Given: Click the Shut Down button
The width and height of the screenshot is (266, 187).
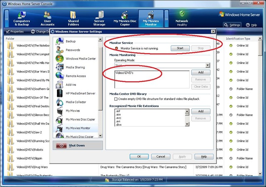Looking at the screenshot, I should [x=78, y=146].
